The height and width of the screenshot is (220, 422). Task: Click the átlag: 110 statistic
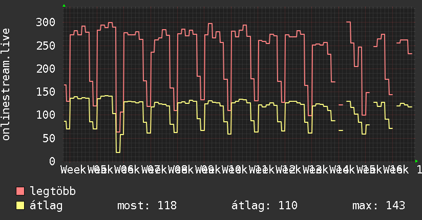(264, 206)
